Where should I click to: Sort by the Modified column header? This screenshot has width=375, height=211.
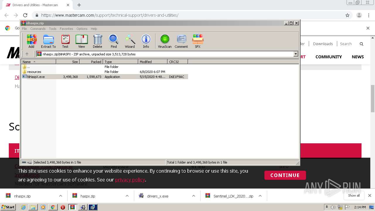[x=153, y=62]
